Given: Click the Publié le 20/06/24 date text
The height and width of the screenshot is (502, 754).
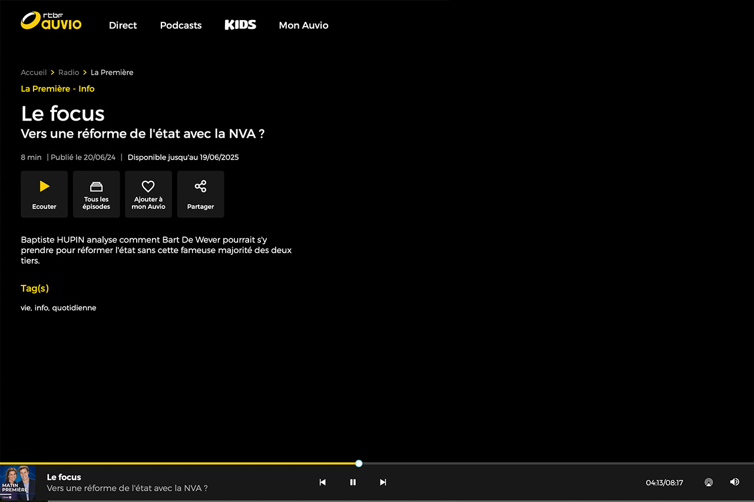Looking at the screenshot, I should pos(83,157).
